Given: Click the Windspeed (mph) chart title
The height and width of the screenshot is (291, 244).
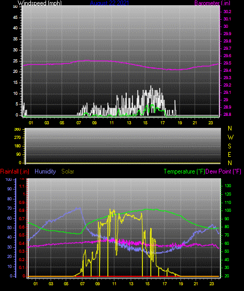Looking at the screenshot, I should 40,3.
